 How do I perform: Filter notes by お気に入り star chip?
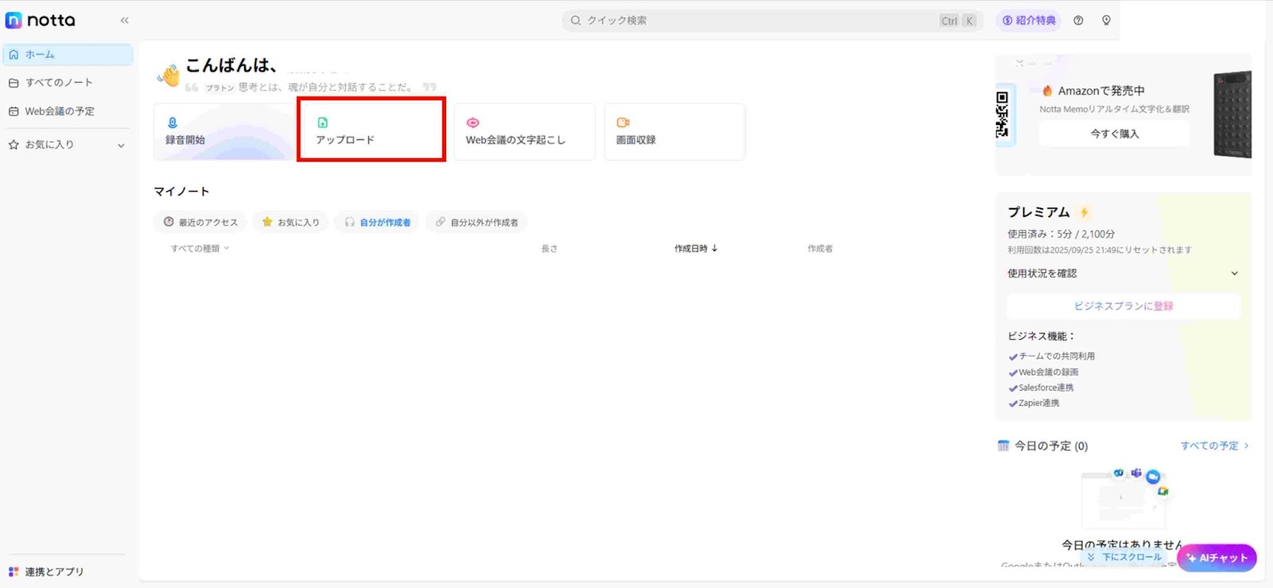tap(291, 223)
